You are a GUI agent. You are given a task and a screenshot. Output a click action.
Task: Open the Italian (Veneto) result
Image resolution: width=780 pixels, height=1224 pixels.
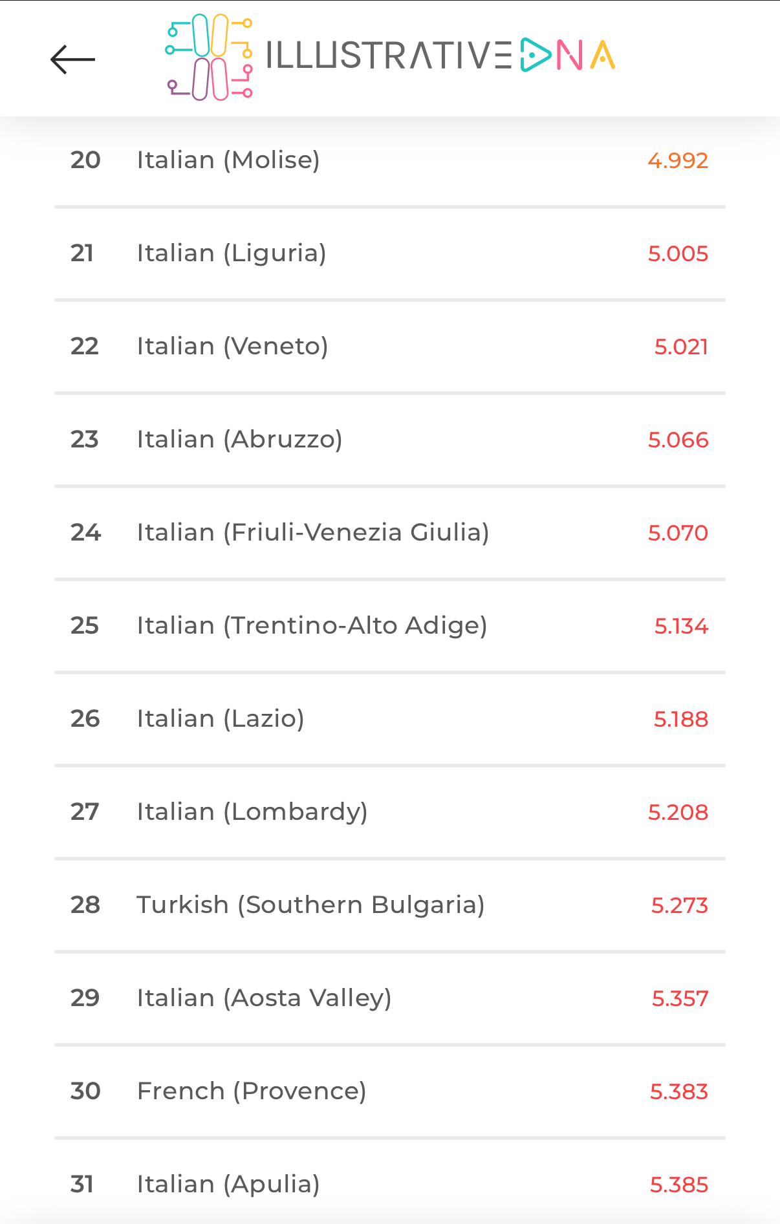[x=390, y=346]
